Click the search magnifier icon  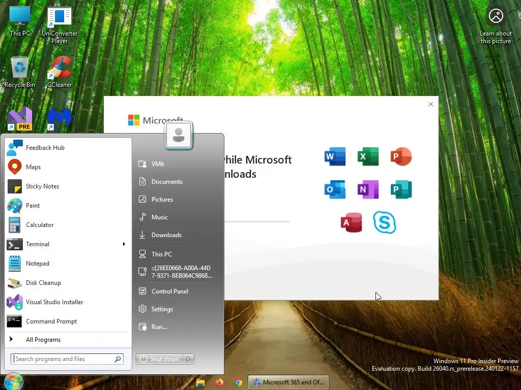pyautogui.click(x=118, y=359)
